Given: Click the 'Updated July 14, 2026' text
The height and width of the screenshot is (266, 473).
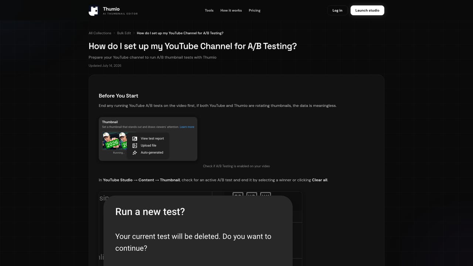Looking at the screenshot, I should click(105, 66).
